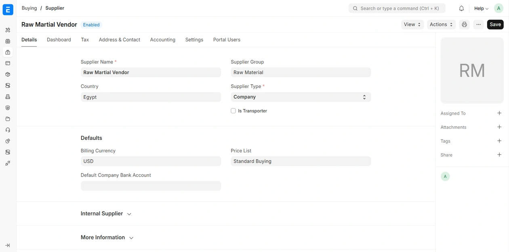This screenshot has height=252, width=509.
Task: Click the plus icon next to Tags
Action: pos(499,141)
